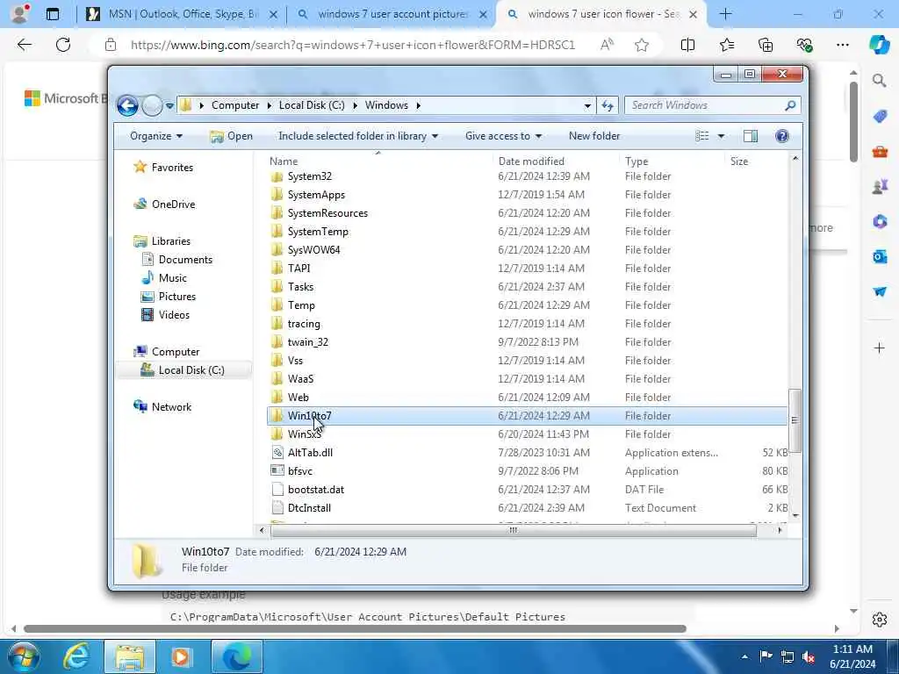Select the bootstat.dat file icon
The height and width of the screenshot is (674, 899).
coord(277,490)
